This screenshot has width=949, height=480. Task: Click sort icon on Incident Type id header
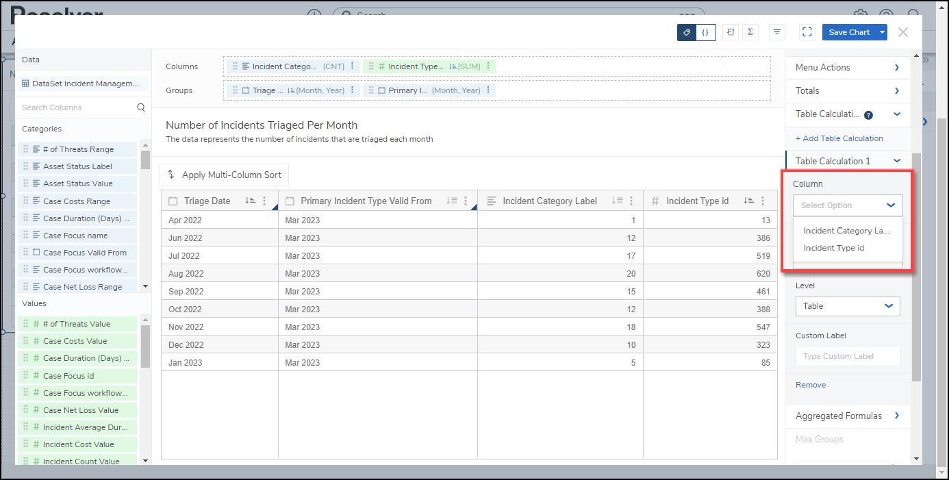(750, 201)
